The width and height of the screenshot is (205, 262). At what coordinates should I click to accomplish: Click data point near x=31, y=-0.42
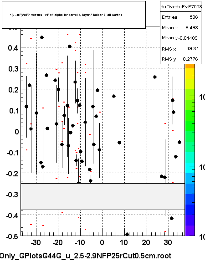click(172, 218)
